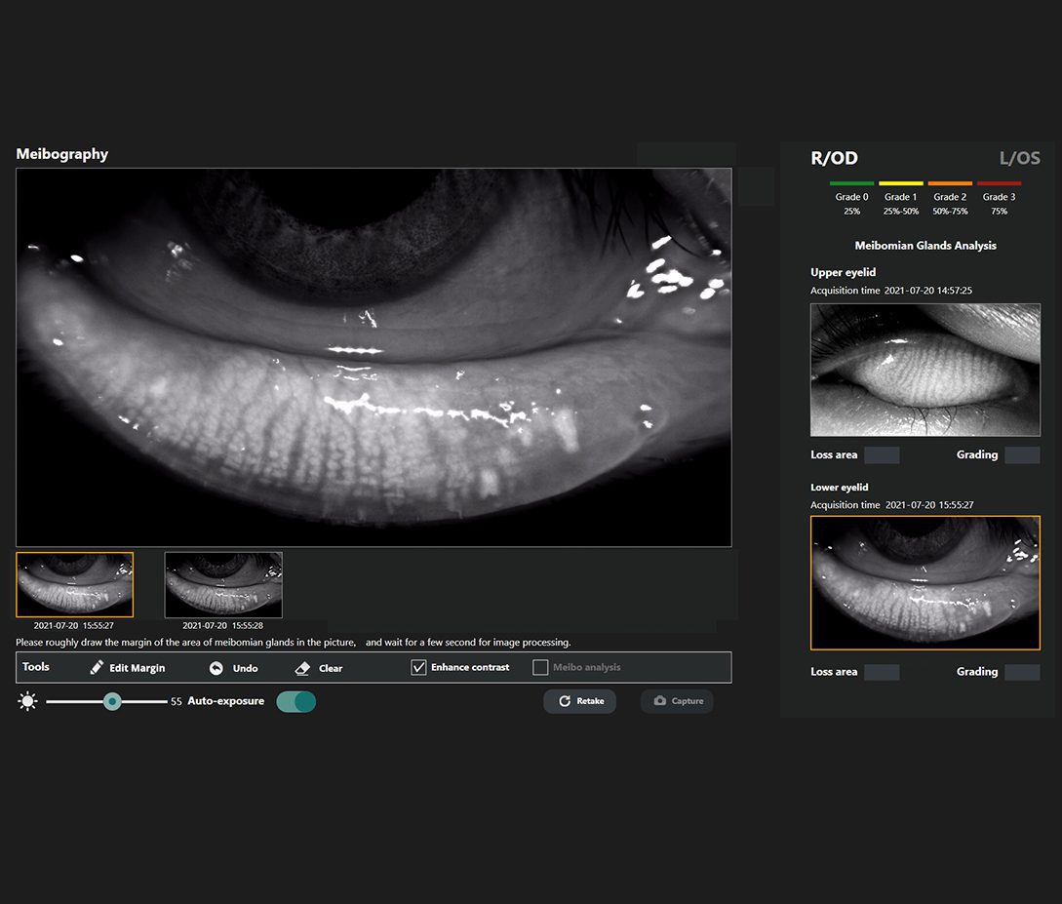The image size is (1062, 904).
Task: Click the sun brightness icon
Action: (27, 701)
